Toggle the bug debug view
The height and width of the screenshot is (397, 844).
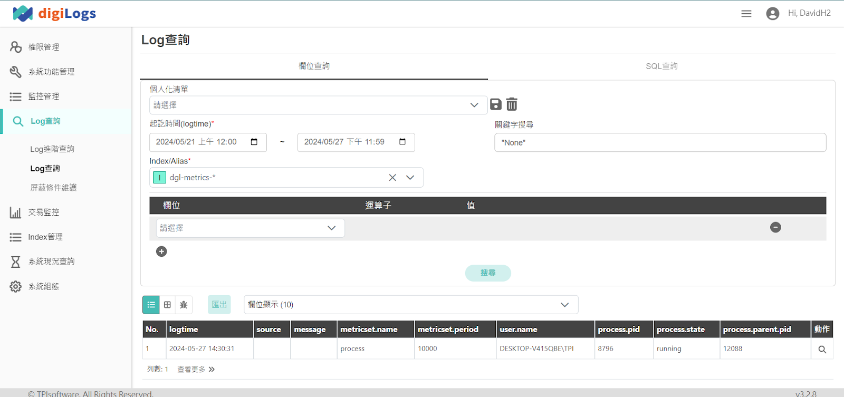coord(184,305)
